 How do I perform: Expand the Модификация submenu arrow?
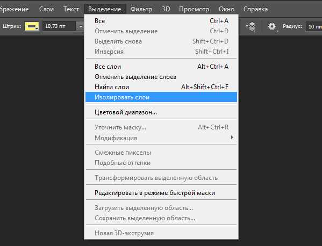coord(232,138)
